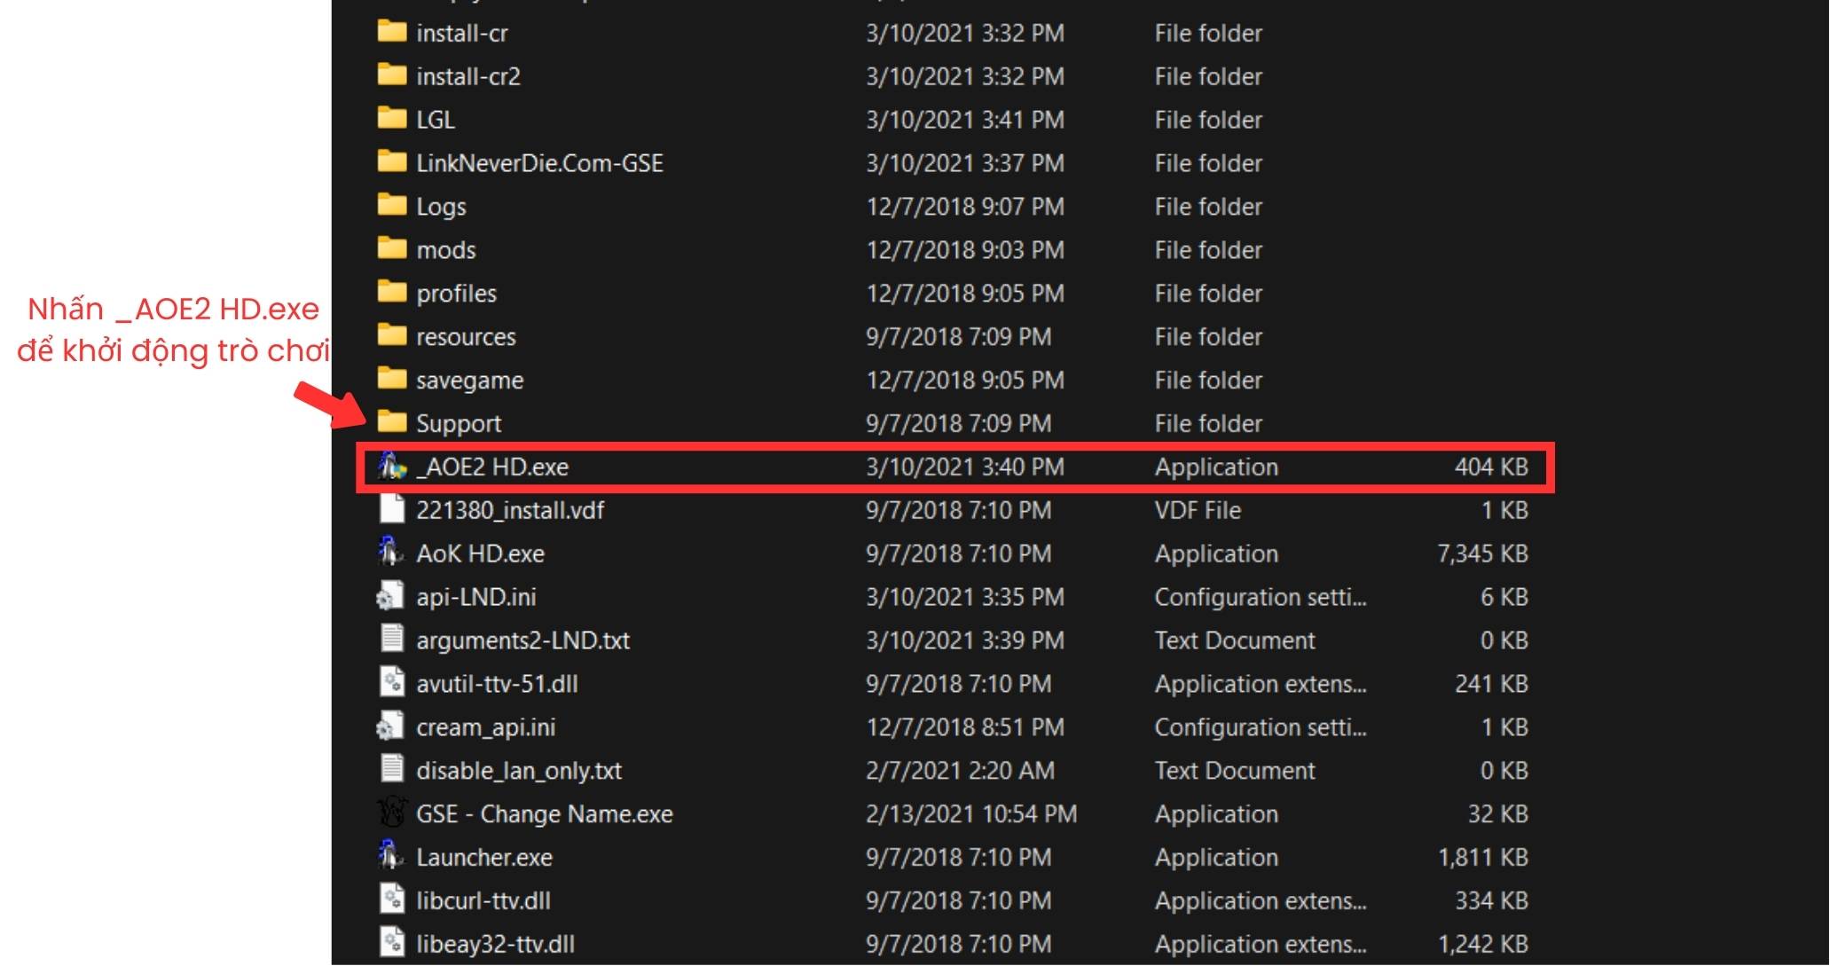Screen dimensions: 1830x966
Task: Click the 3/10/2021 3:41 PM date of LGL
Action: (965, 120)
